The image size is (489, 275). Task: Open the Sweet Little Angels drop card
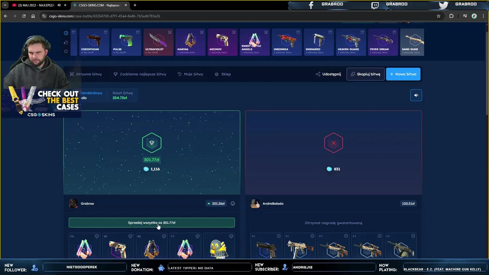pyautogui.click(x=254, y=42)
